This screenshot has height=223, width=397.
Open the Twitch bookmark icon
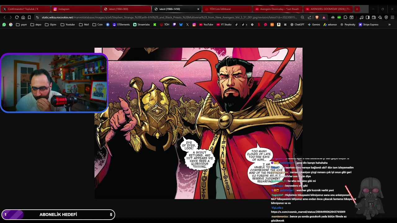pyautogui.click(x=174, y=24)
